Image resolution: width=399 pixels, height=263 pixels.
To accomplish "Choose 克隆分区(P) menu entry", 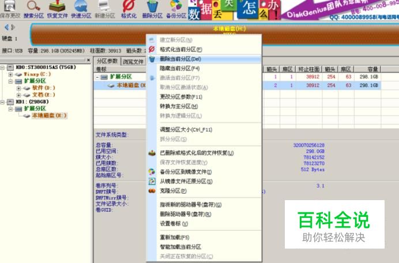I will coord(204,191).
